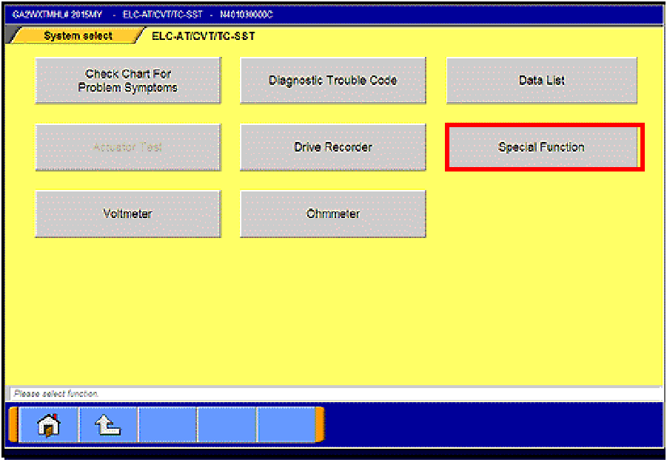The width and height of the screenshot is (667, 465).
Task: Start the Voltmeter function
Action: coord(128,214)
